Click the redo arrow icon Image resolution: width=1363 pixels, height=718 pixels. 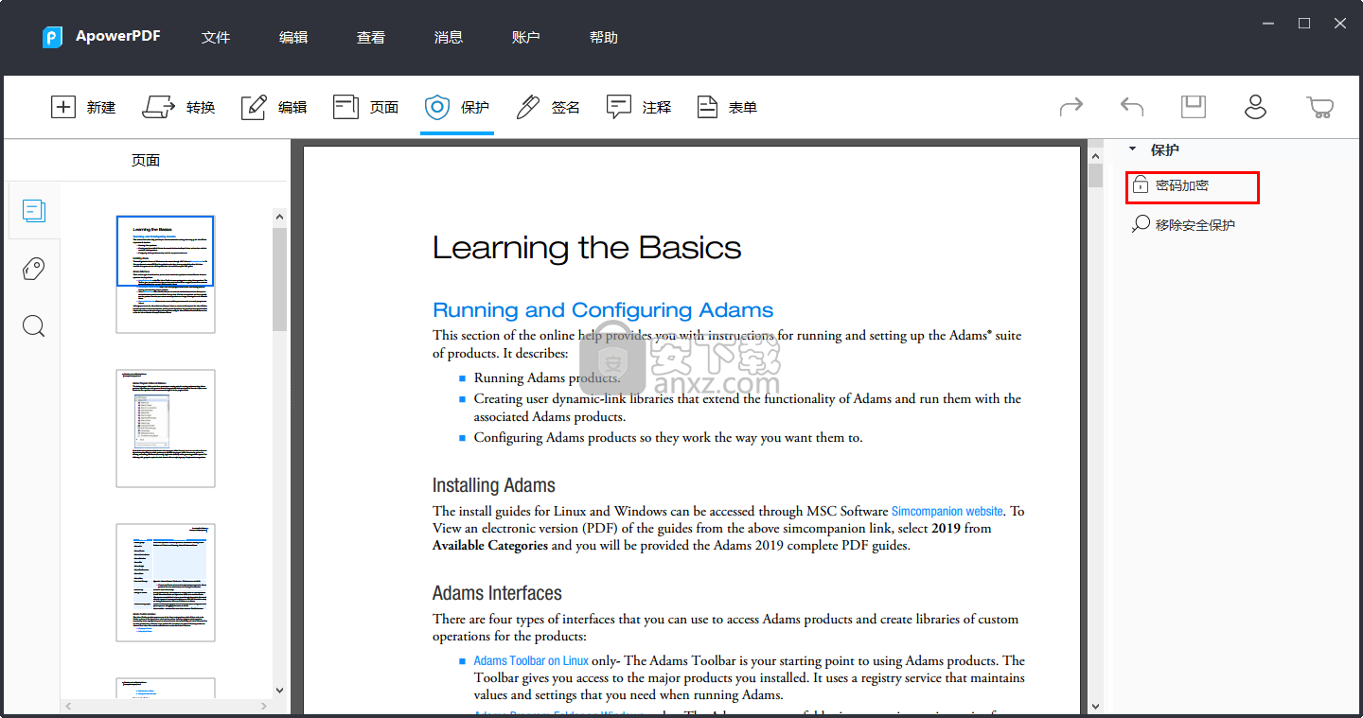pyautogui.click(x=1071, y=107)
